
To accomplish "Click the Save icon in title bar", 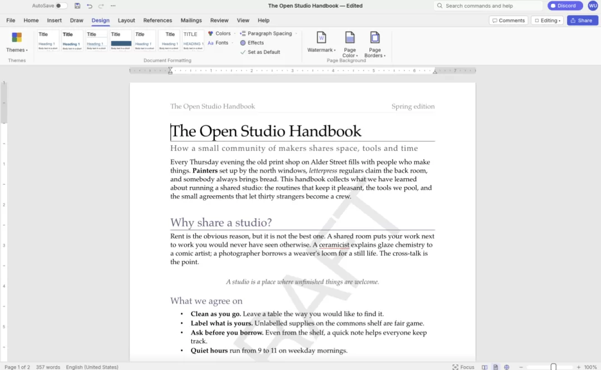I will tap(77, 6).
